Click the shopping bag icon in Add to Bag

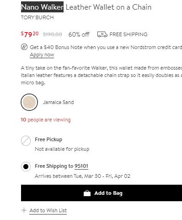[x=87, y=193]
